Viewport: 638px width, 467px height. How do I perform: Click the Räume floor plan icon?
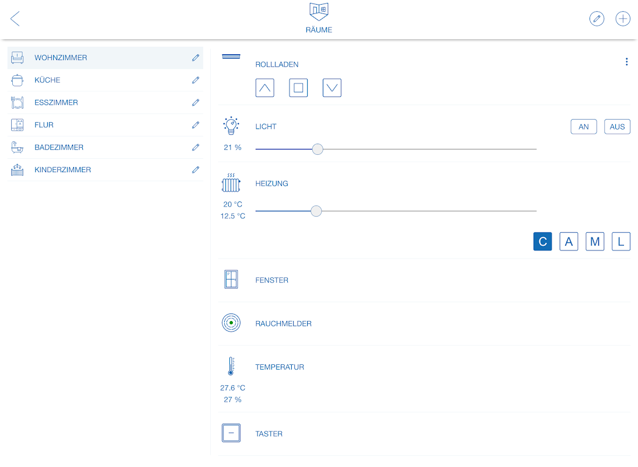pos(319,12)
